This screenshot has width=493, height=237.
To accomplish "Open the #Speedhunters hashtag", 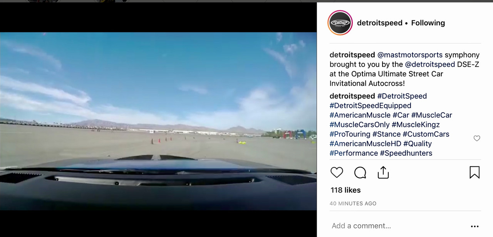I will tap(406, 153).
